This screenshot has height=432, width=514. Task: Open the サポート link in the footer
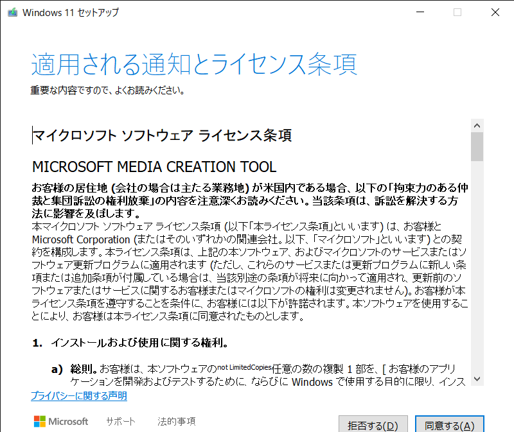pos(121,421)
